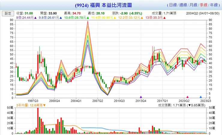Screen dimensions: 222x135
Task: Click the purple marker triangle at 2013Q4
Action: coord(141,97)
